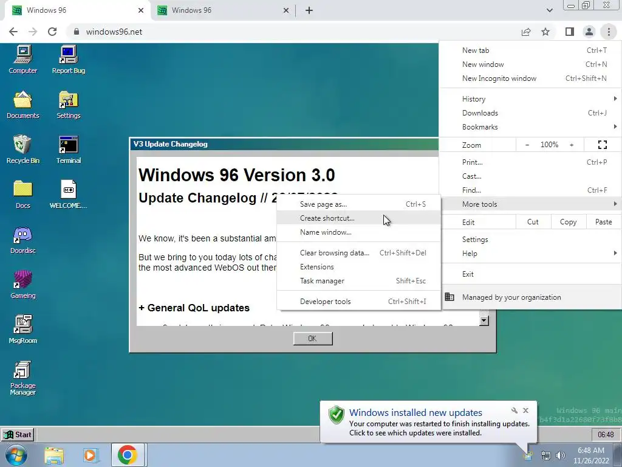Screen dimensions: 622x467
Task: Open Task manager from More tools
Action: (358, 281)
